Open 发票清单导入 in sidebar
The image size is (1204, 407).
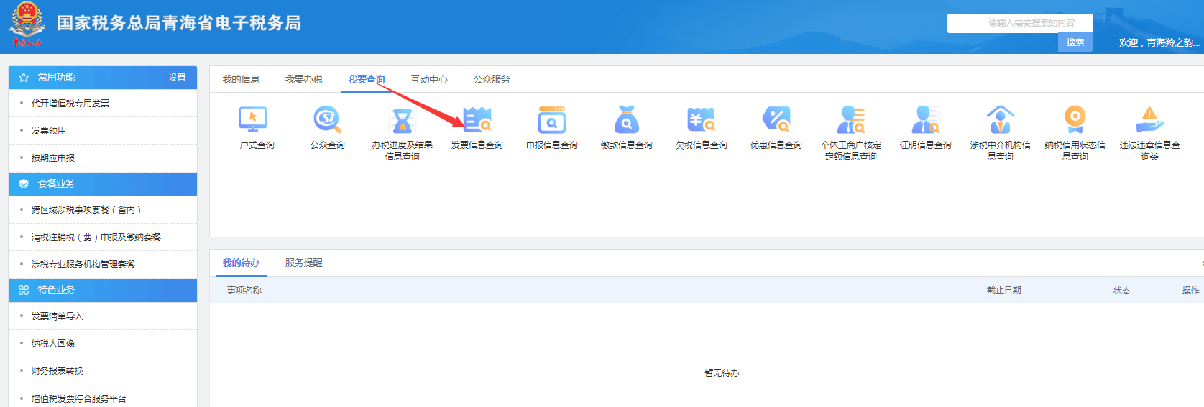point(58,316)
